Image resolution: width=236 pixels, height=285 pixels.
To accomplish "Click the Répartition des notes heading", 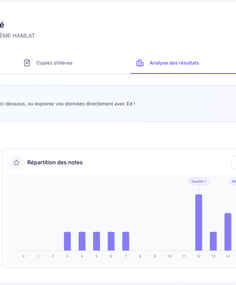I will (x=55, y=162).
